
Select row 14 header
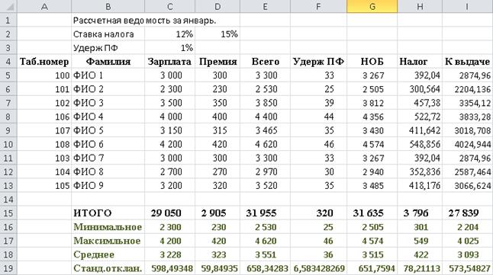[x=8, y=200]
